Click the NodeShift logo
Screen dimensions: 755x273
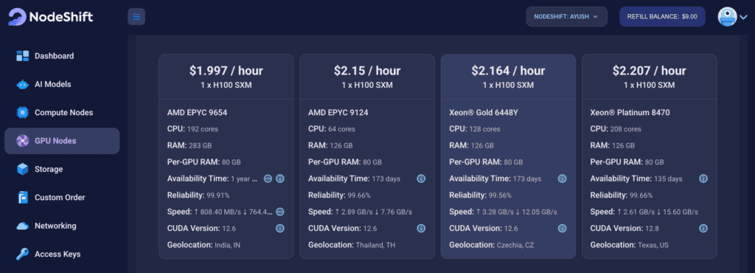coord(51,17)
